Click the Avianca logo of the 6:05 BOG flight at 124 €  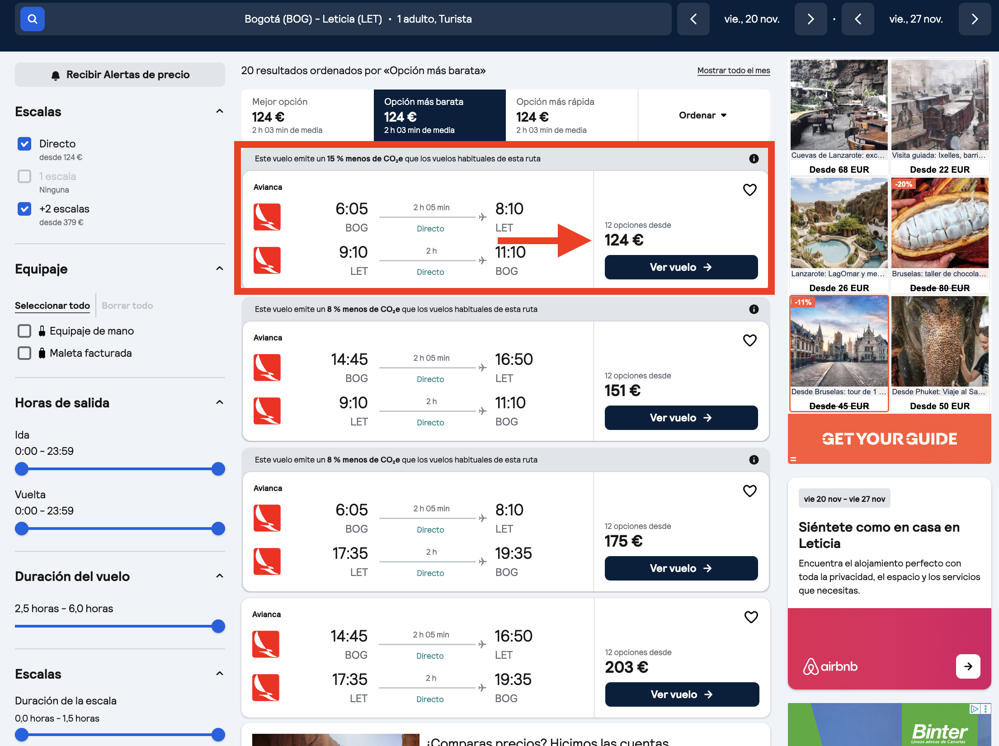267,217
